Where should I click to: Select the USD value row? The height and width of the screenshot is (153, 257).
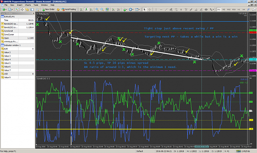click(18, 74)
